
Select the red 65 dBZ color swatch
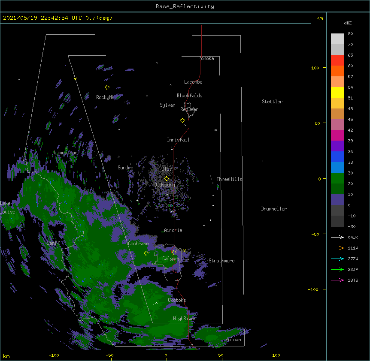[337, 60]
